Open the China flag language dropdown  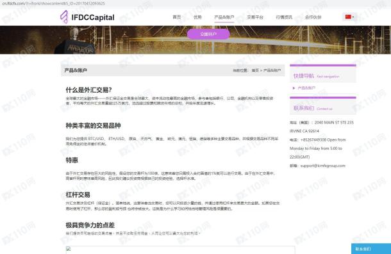349,17
